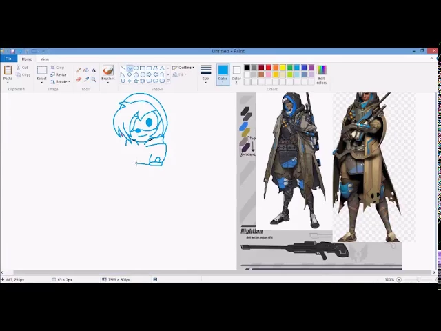This screenshot has width=441, height=331.
Task: Pick the Fill with color bucket tool
Action: [x=86, y=70]
